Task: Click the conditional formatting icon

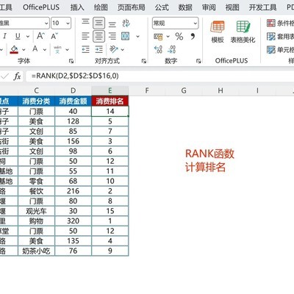Action: coord(271,23)
